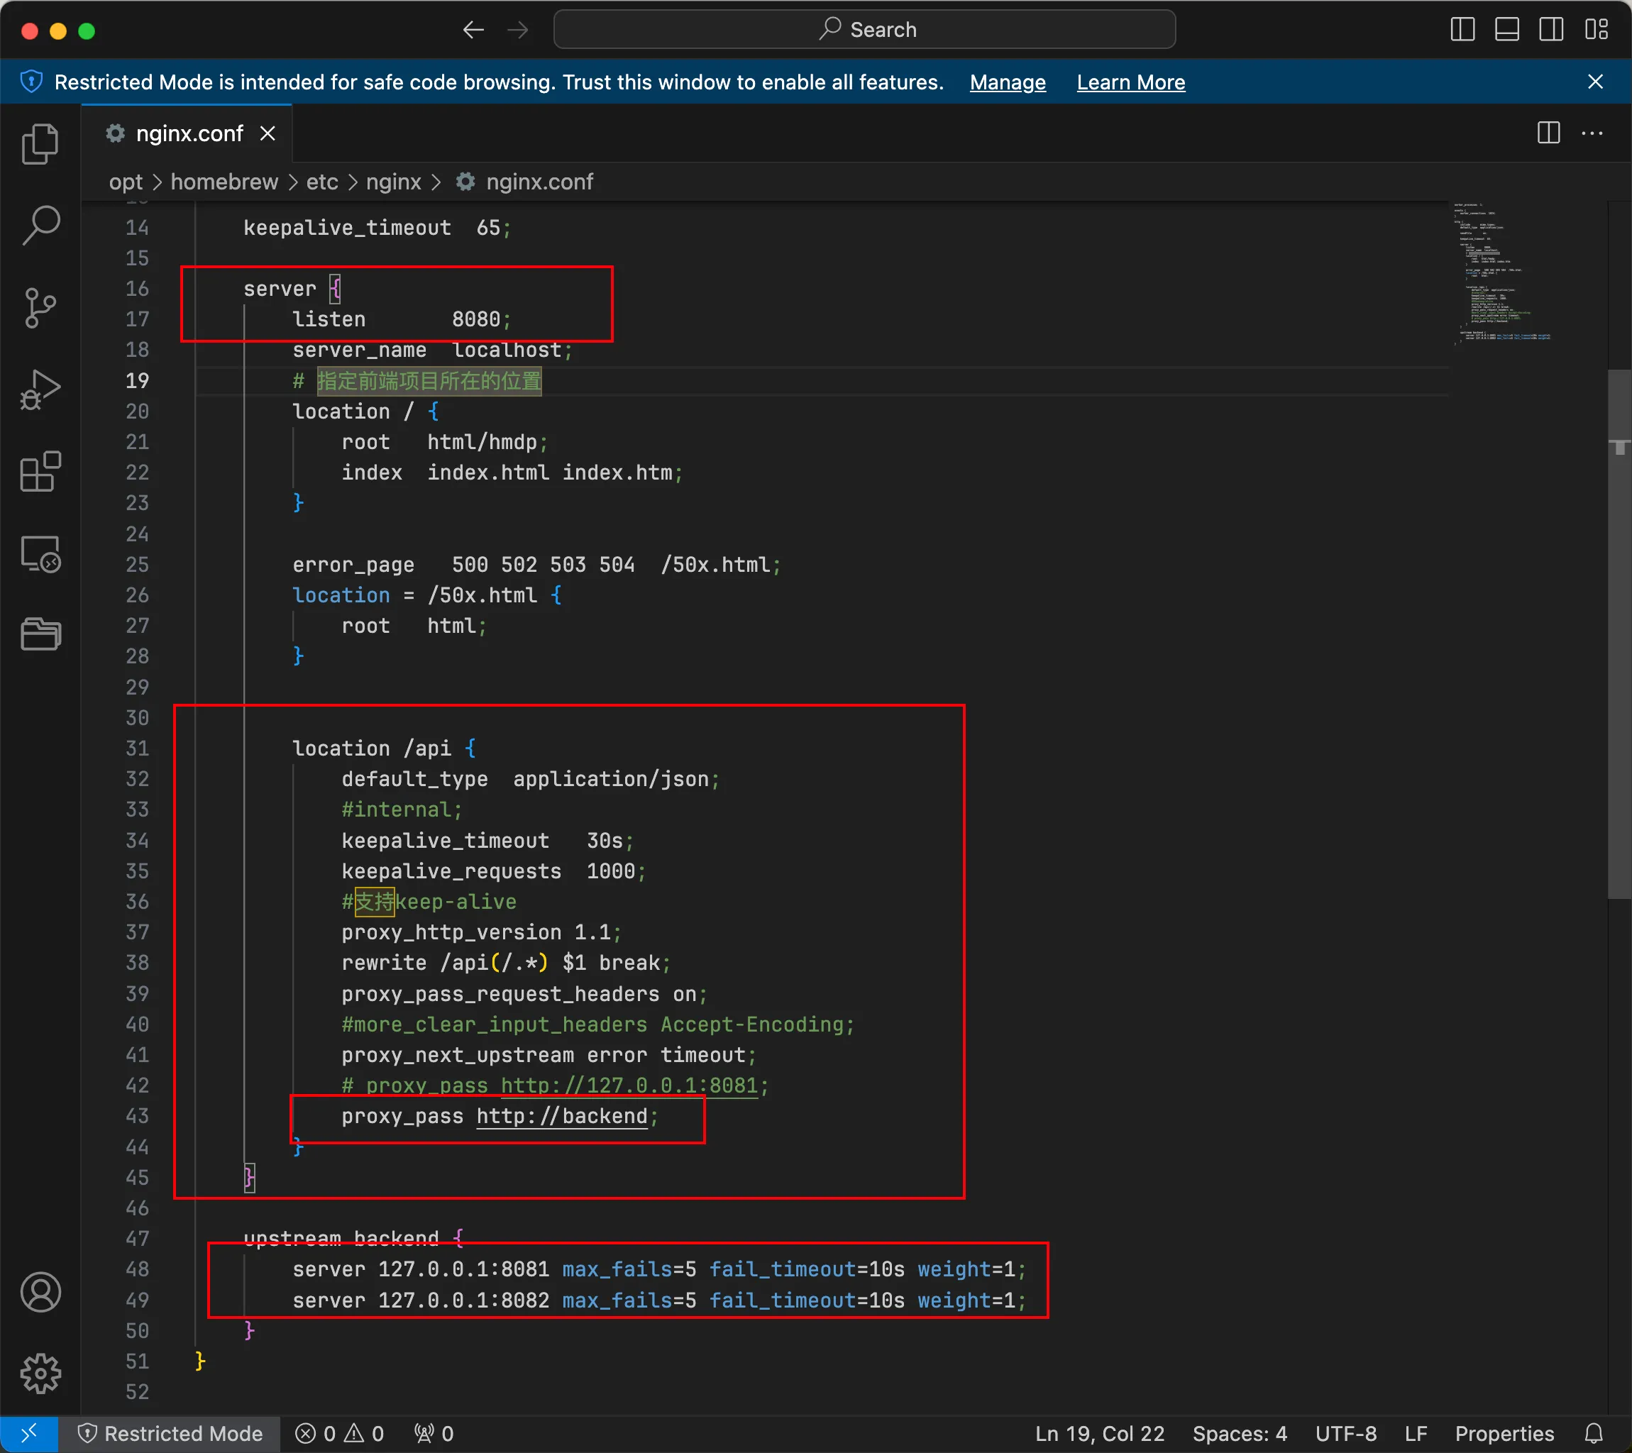The image size is (1632, 1453).
Task: Click 'upstream backend {' line
Action: (353, 1238)
